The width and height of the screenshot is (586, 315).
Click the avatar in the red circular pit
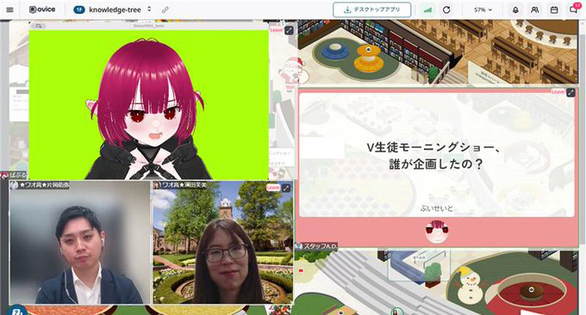point(531,289)
